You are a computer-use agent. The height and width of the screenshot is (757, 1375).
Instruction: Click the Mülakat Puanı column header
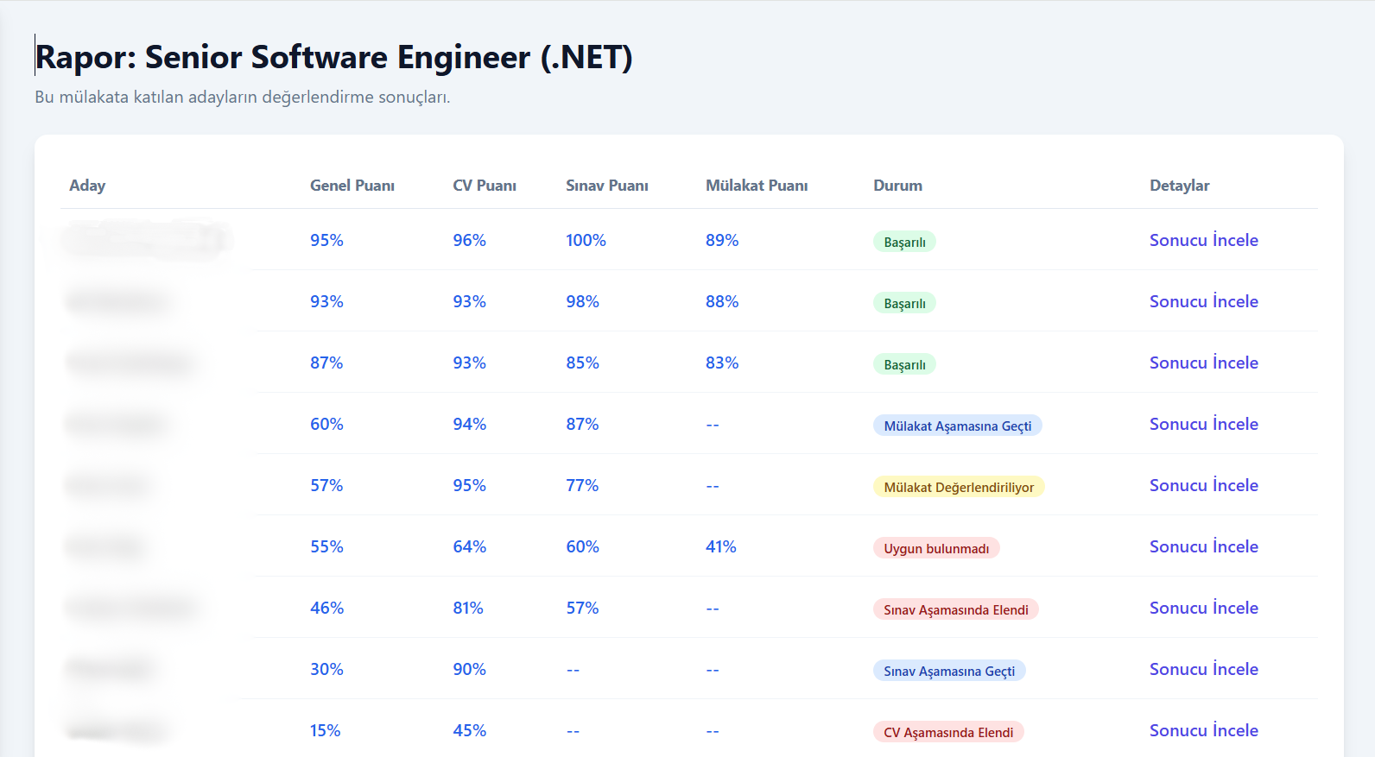[x=756, y=186]
